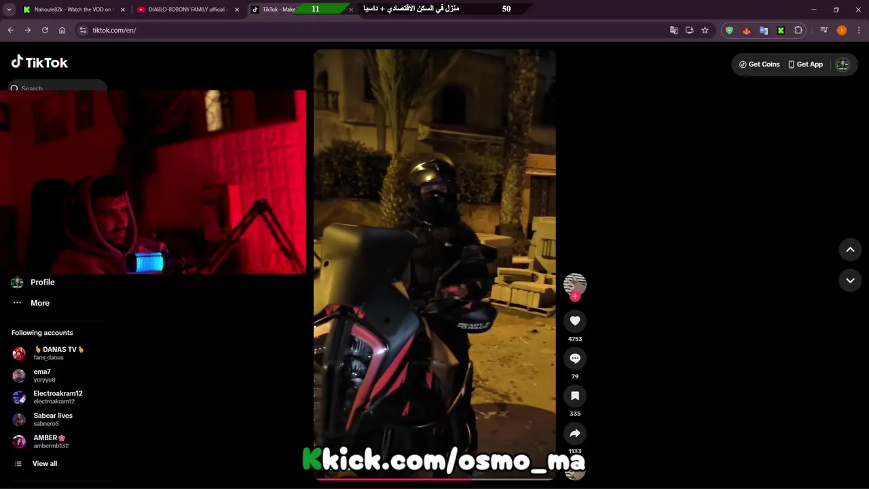Go to the previous video with up chevron
Image resolution: width=869 pixels, height=489 pixels.
850,250
